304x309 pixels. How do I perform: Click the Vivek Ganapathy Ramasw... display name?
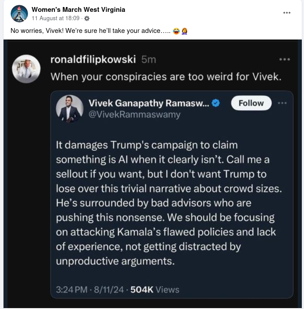[x=148, y=103]
